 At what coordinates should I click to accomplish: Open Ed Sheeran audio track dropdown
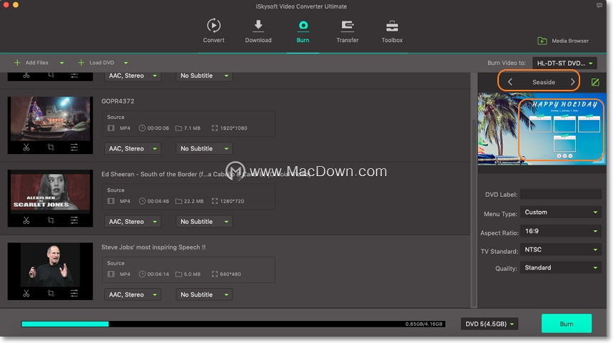tap(133, 222)
